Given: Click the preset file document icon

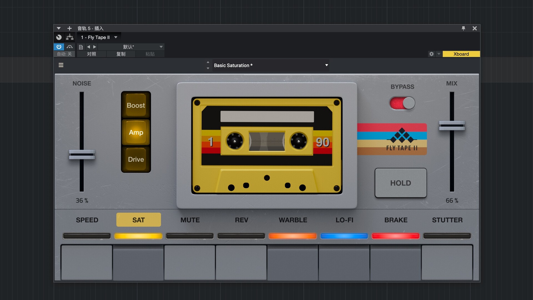Looking at the screenshot, I should (x=81, y=47).
